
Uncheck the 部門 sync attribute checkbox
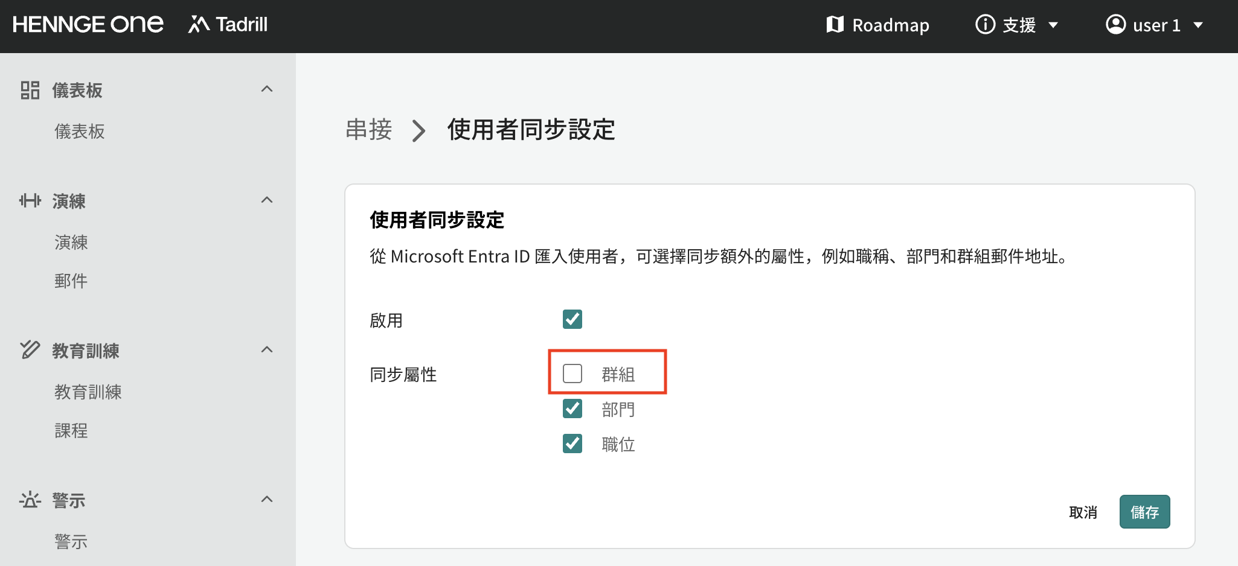point(572,409)
